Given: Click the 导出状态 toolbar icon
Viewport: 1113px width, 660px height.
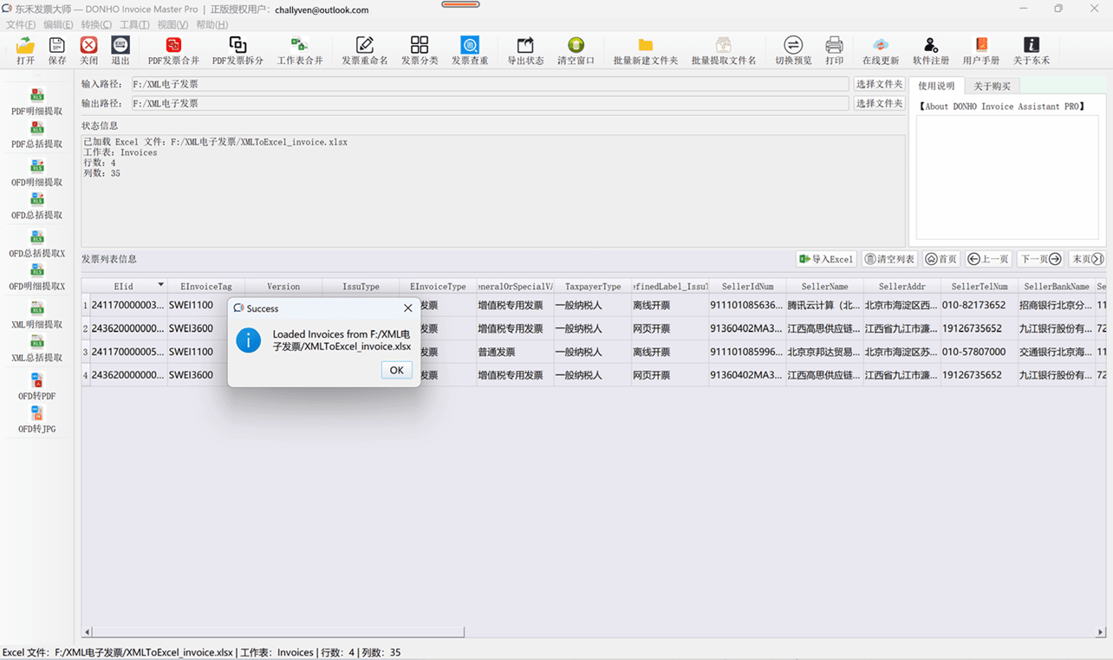Looking at the screenshot, I should tap(525, 50).
